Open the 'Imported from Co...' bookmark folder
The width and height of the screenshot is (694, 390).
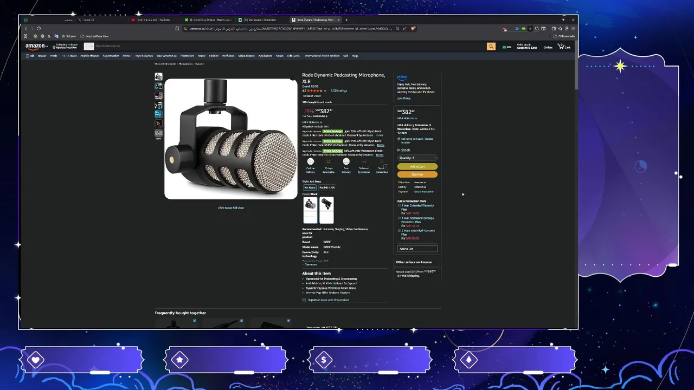pos(94,36)
